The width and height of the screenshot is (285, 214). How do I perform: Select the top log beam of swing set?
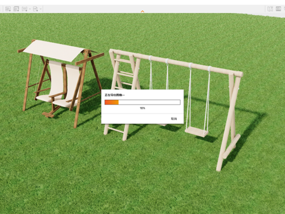click(x=176, y=62)
